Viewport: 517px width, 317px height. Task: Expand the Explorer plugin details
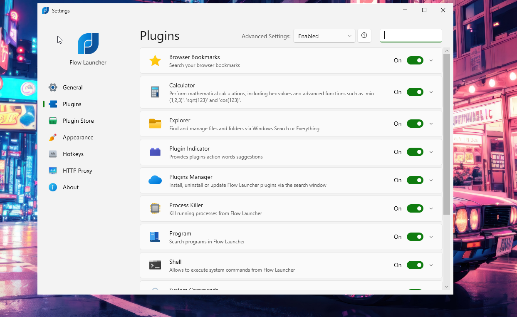tap(431, 124)
